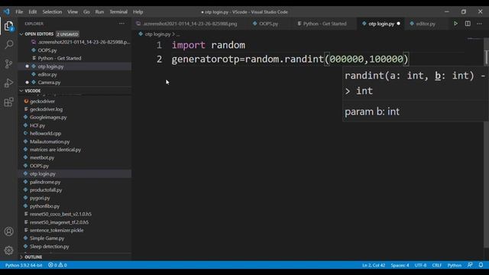Viewport: 489px width, 275px height.
Task: Change Python language mode in status bar
Action: click(454, 265)
